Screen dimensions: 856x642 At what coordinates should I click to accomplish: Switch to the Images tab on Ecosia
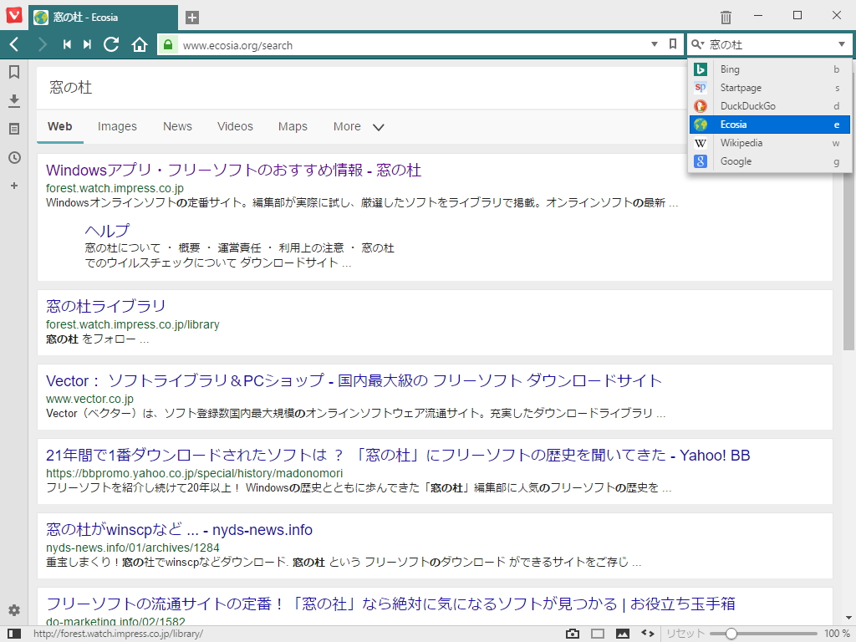pos(116,126)
